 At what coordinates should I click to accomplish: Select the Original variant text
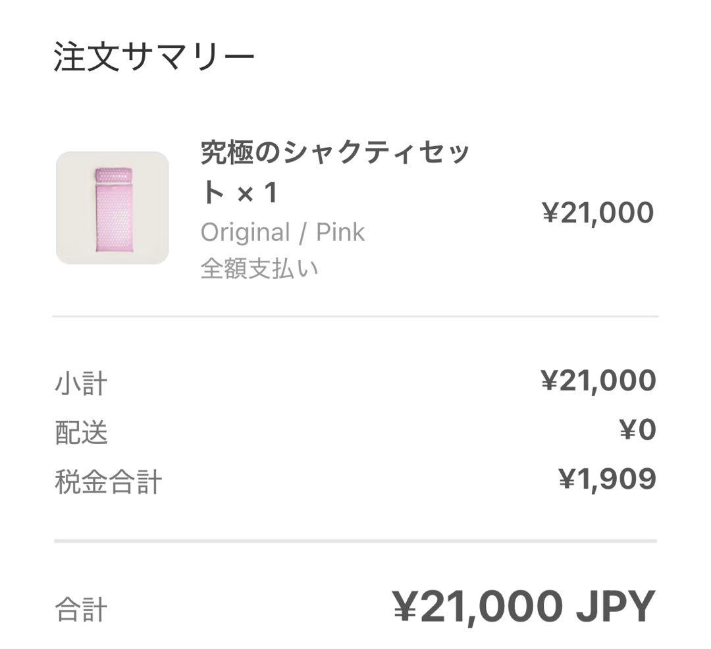click(x=245, y=232)
